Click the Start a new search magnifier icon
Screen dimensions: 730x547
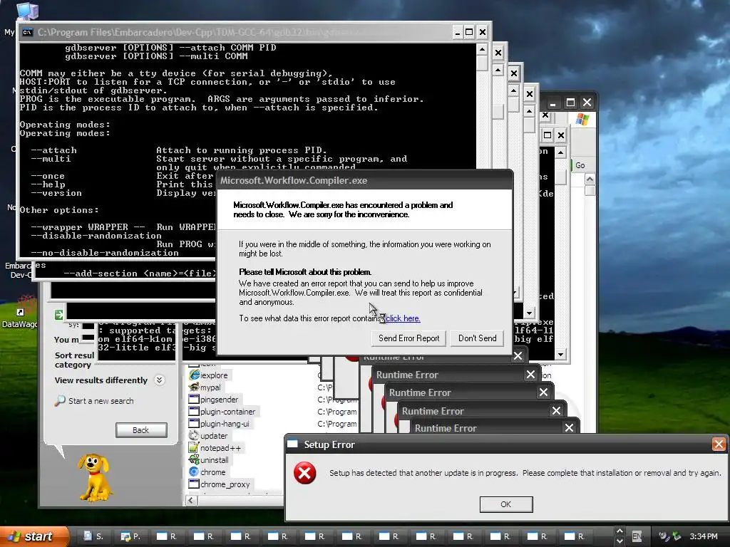60,400
